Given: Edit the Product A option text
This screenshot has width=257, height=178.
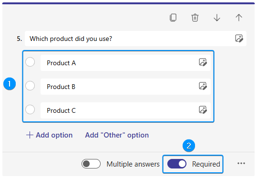Looking at the screenshot, I should click(119, 63).
